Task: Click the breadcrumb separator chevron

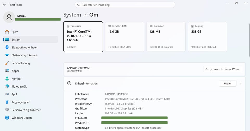Action: pyautogui.click(x=85, y=15)
